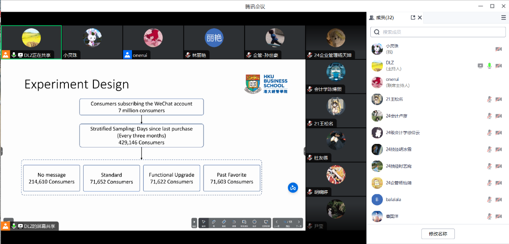This screenshot has width=509, height=244.
Task: Click the blue floating annotation button
Action: tap(293, 188)
